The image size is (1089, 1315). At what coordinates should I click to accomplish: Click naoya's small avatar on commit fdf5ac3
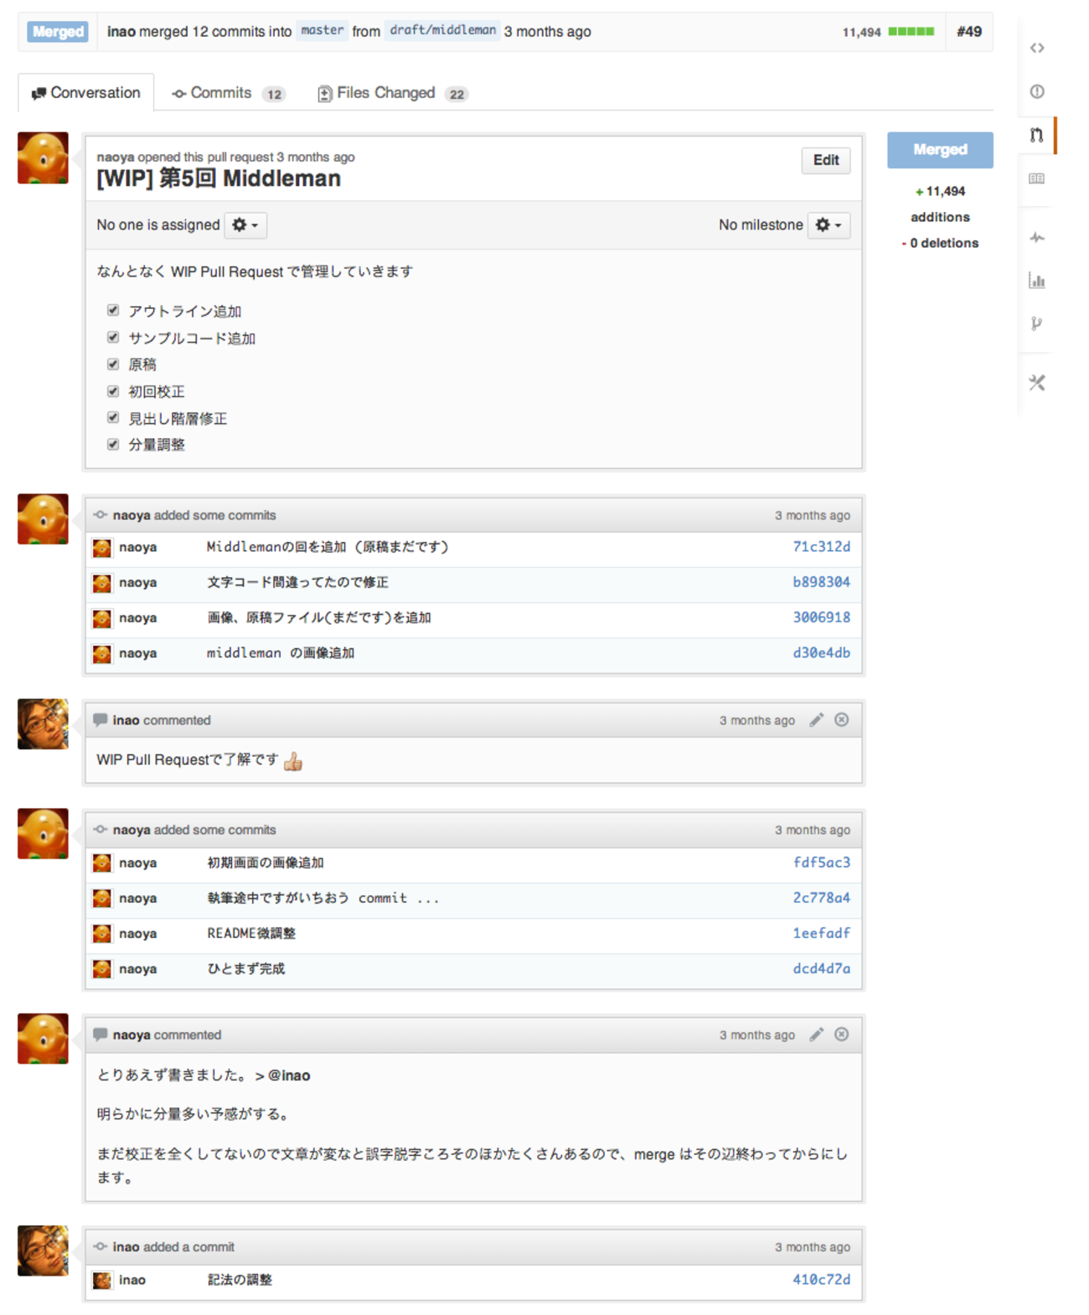(x=102, y=863)
